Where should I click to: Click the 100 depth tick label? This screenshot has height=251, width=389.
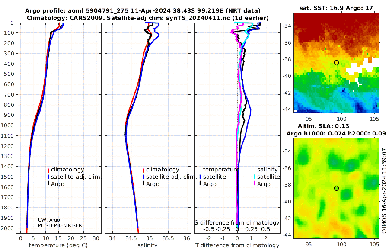pyautogui.click(x=9, y=33)
